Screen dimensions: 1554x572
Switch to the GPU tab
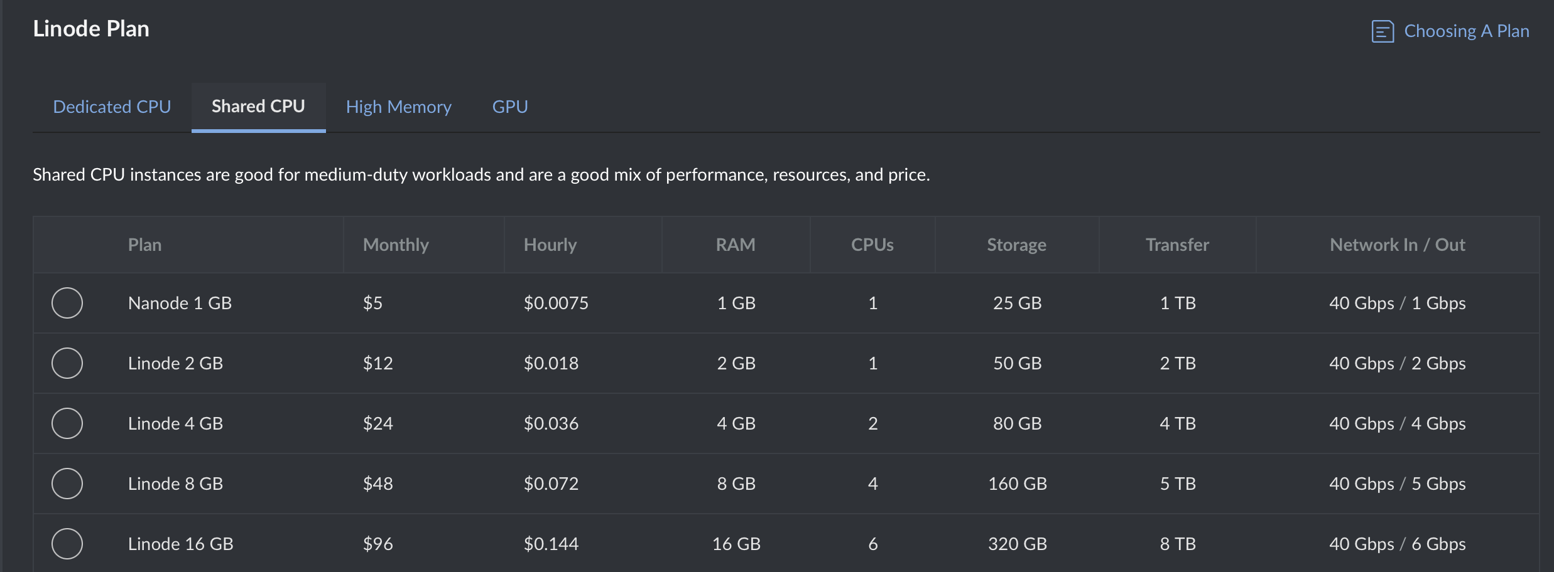click(x=509, y=107)
